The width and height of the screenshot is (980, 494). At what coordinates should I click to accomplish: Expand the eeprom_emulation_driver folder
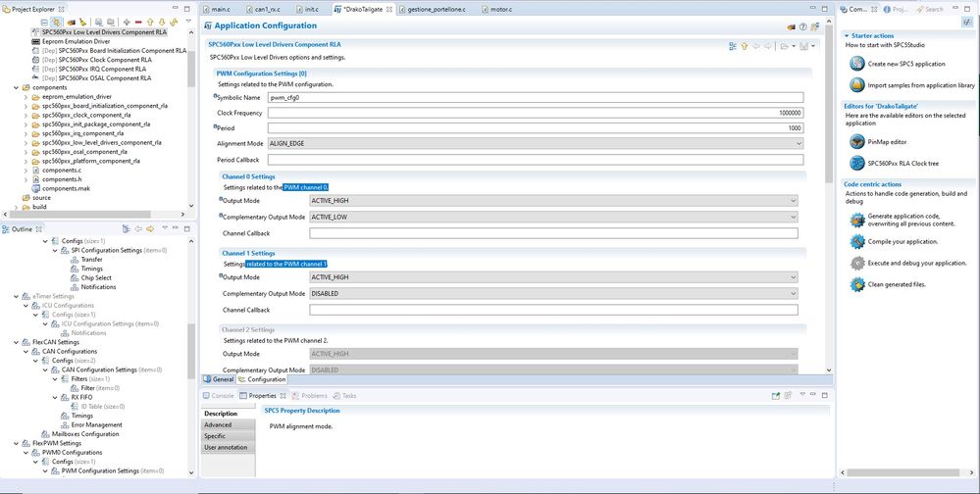coord(26,97)
